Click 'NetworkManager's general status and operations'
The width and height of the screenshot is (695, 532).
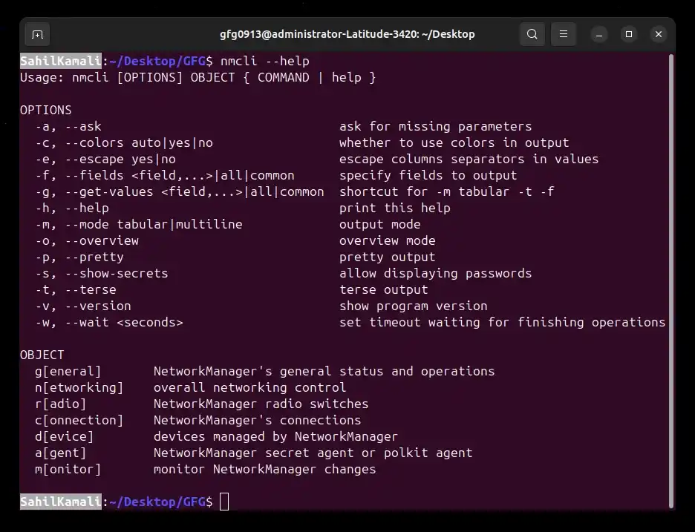(324, 371)
